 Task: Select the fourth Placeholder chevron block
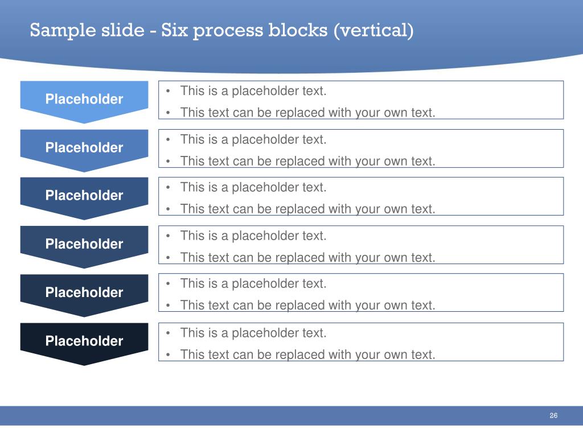(x=84, y=247)
